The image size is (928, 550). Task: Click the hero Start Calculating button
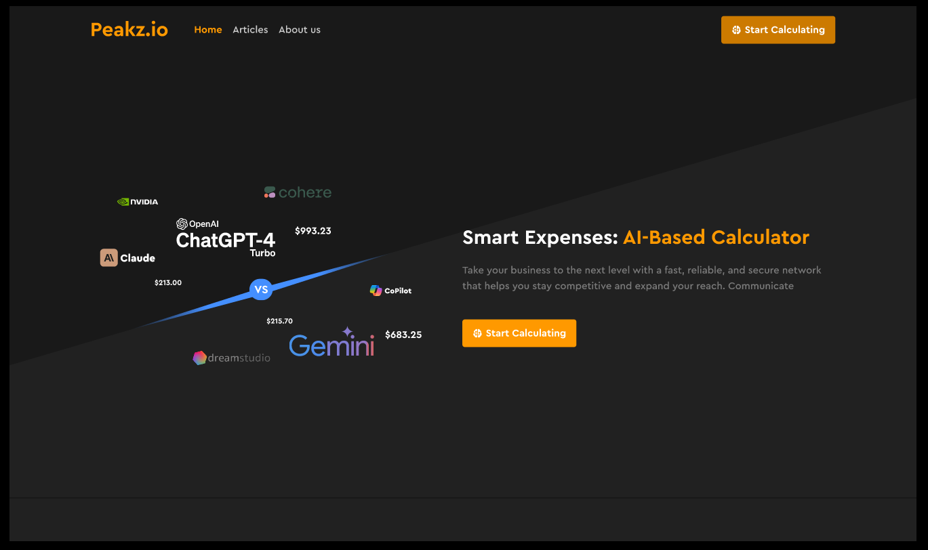519,333
